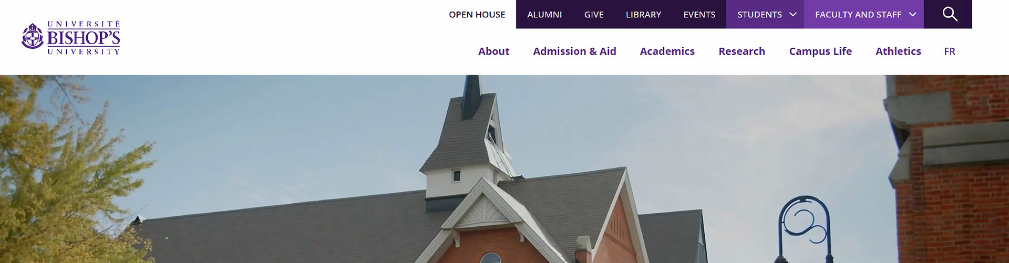Open the Library link
Viewport: 1009px width, 263px height.
[643, 15]
